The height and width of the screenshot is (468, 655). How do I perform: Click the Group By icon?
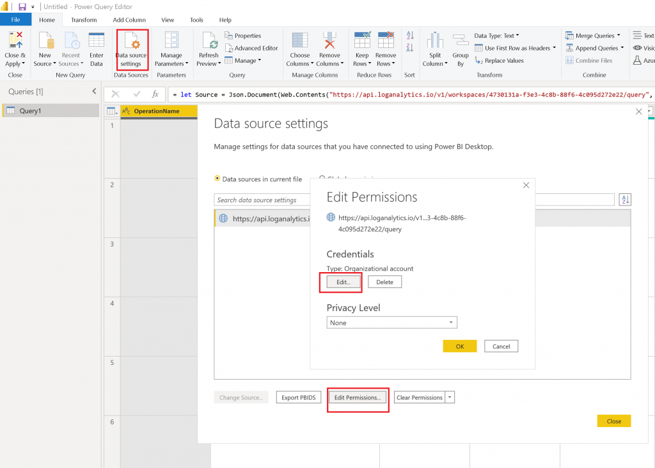(460, 42)
